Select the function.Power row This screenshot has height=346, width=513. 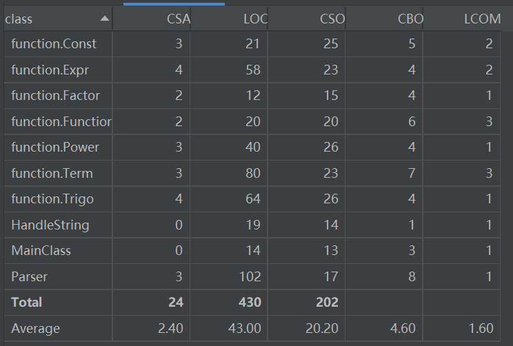252,147
